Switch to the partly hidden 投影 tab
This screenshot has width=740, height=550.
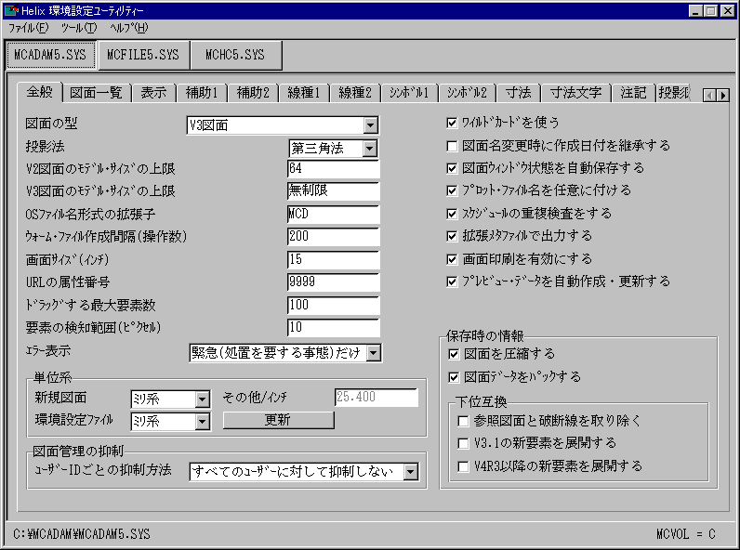[x=673, y=93]
